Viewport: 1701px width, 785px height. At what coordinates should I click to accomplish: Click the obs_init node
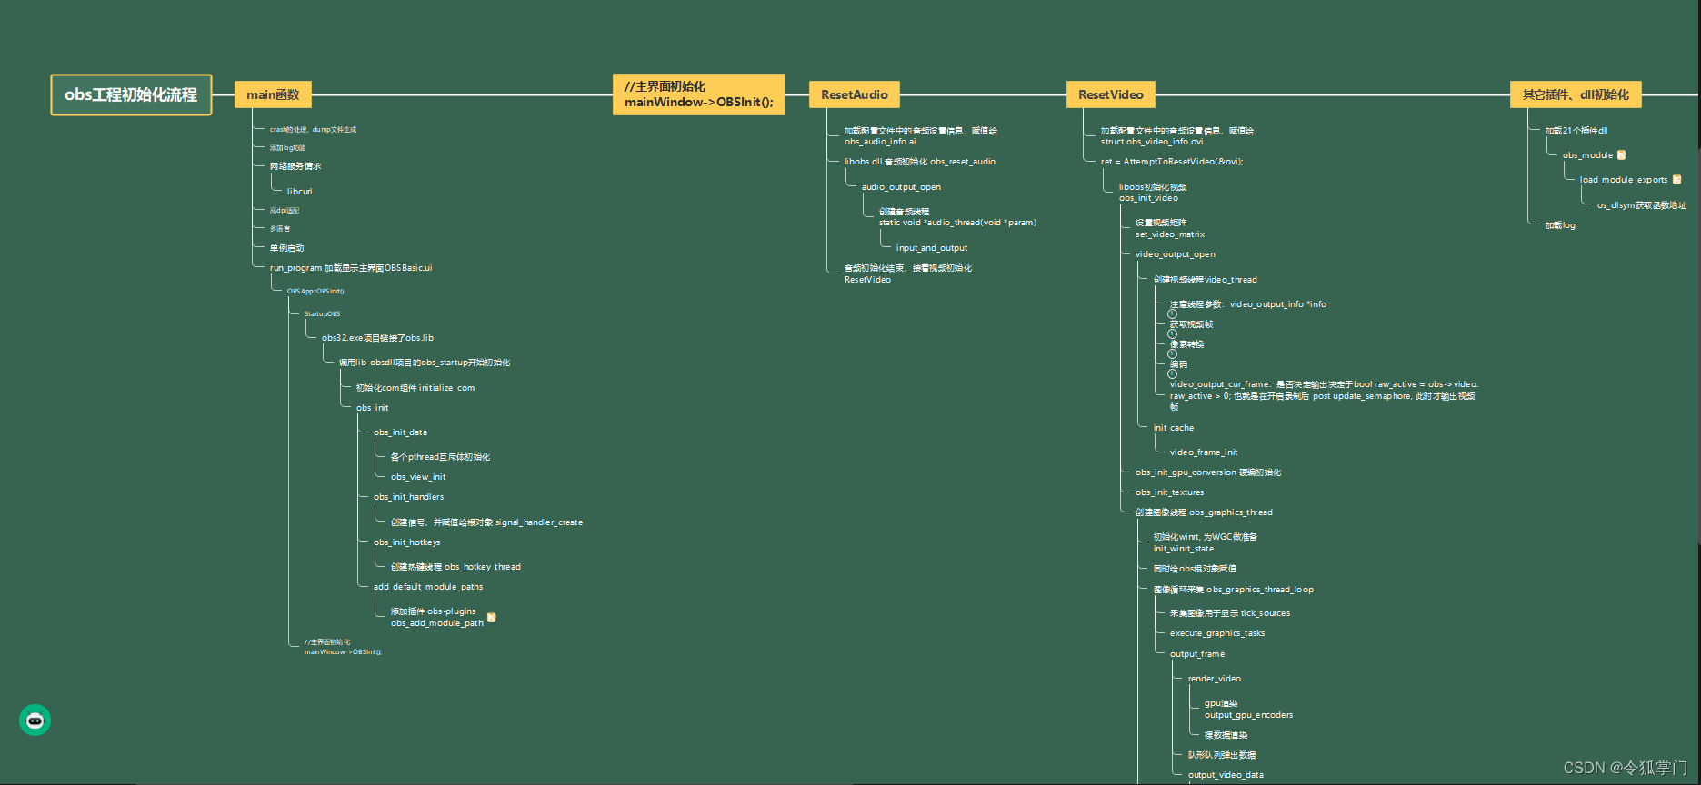372,408
